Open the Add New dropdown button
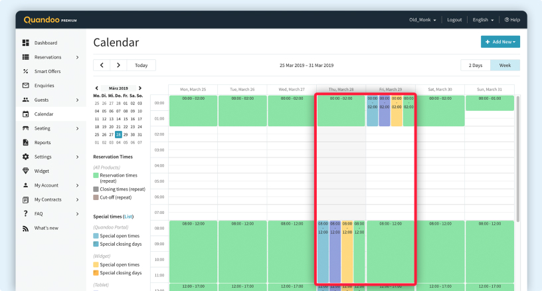 pos(500,42)
